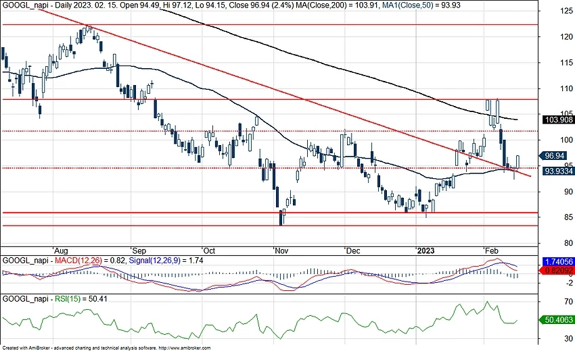Click the 93.9334 MA50 value label

559,171
